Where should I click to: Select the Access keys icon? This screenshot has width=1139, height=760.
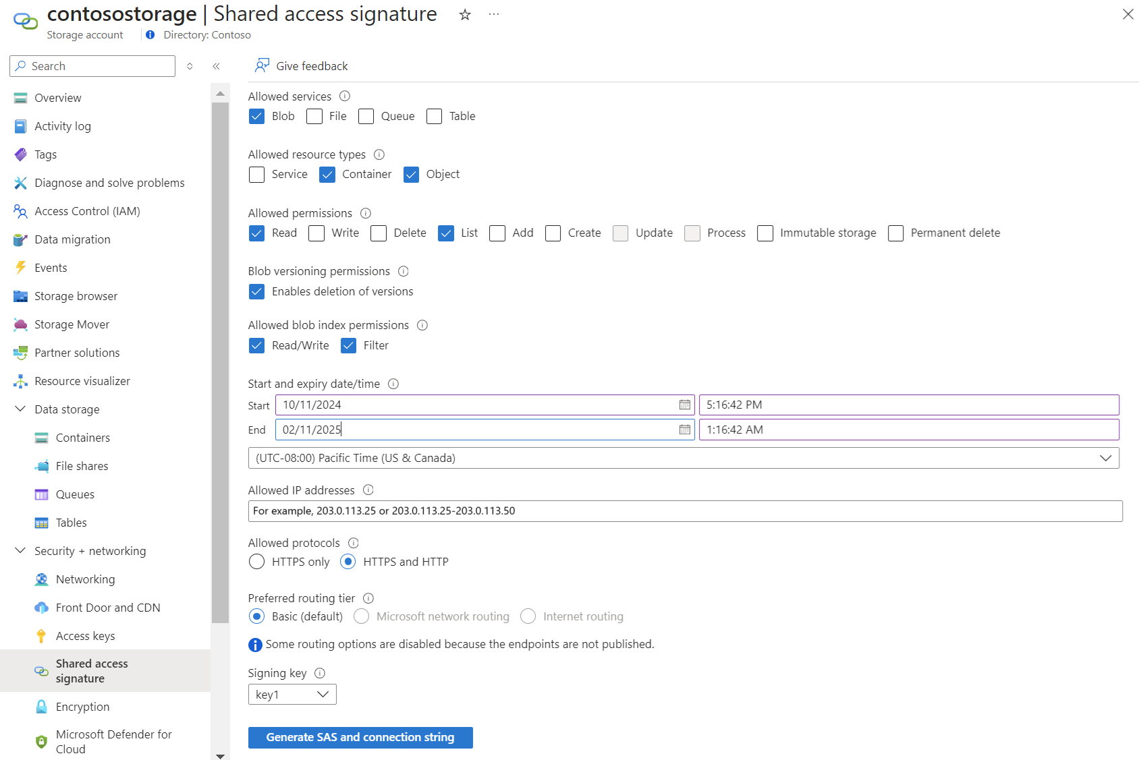[42, 635]
